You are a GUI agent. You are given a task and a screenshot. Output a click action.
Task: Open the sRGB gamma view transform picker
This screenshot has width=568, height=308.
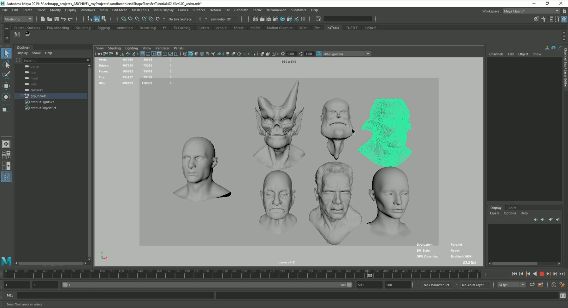click(368, 54)
